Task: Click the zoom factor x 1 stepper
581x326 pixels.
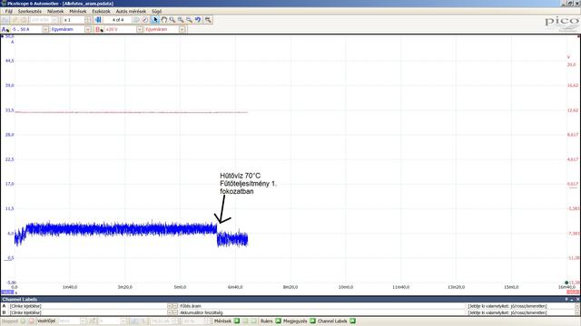Action: tap(88, 20)
